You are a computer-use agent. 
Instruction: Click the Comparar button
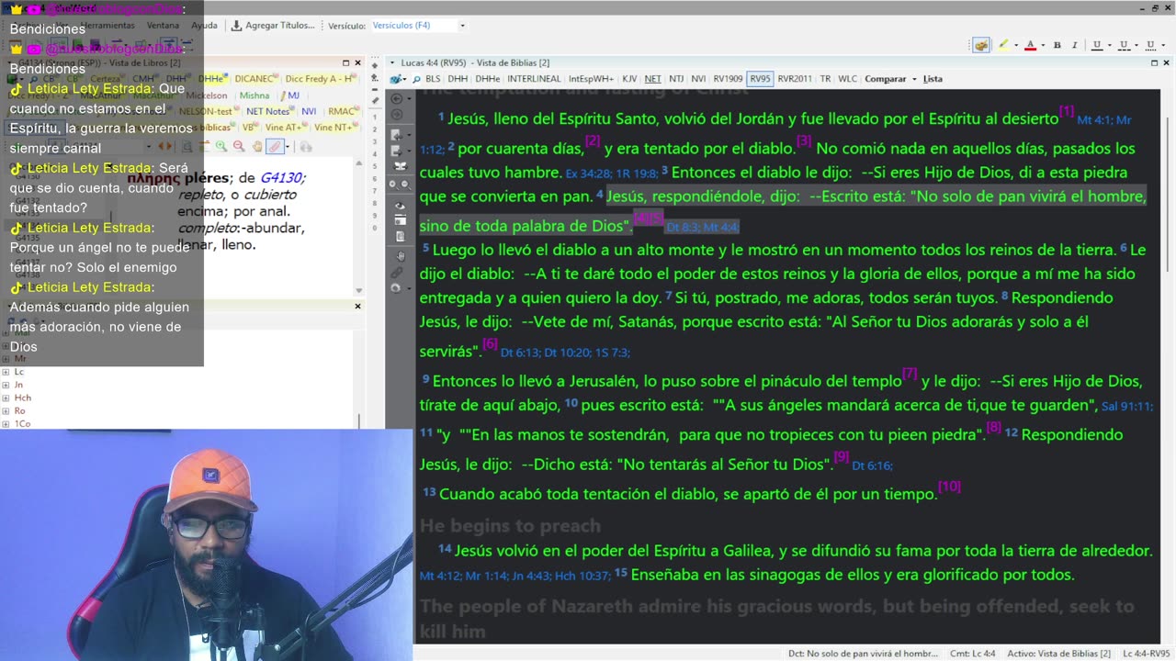point(886,79)
